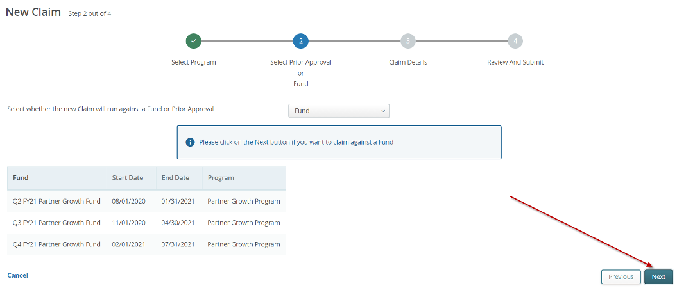677x288 pixels.
Task: Select the Q2 FY21 Partner Growth Fund row
Action: click(56, 201)
